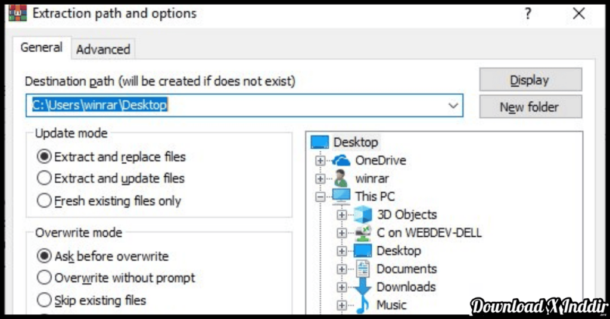Screen dimensions: 610x319
Task: Choose Fresh existing files only
Action: point(44,201)
